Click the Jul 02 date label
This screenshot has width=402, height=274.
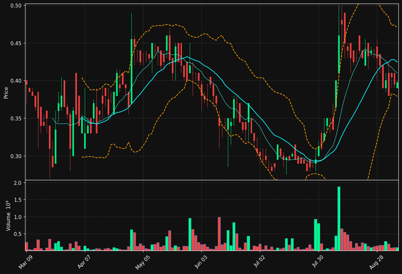pos(260,262)
